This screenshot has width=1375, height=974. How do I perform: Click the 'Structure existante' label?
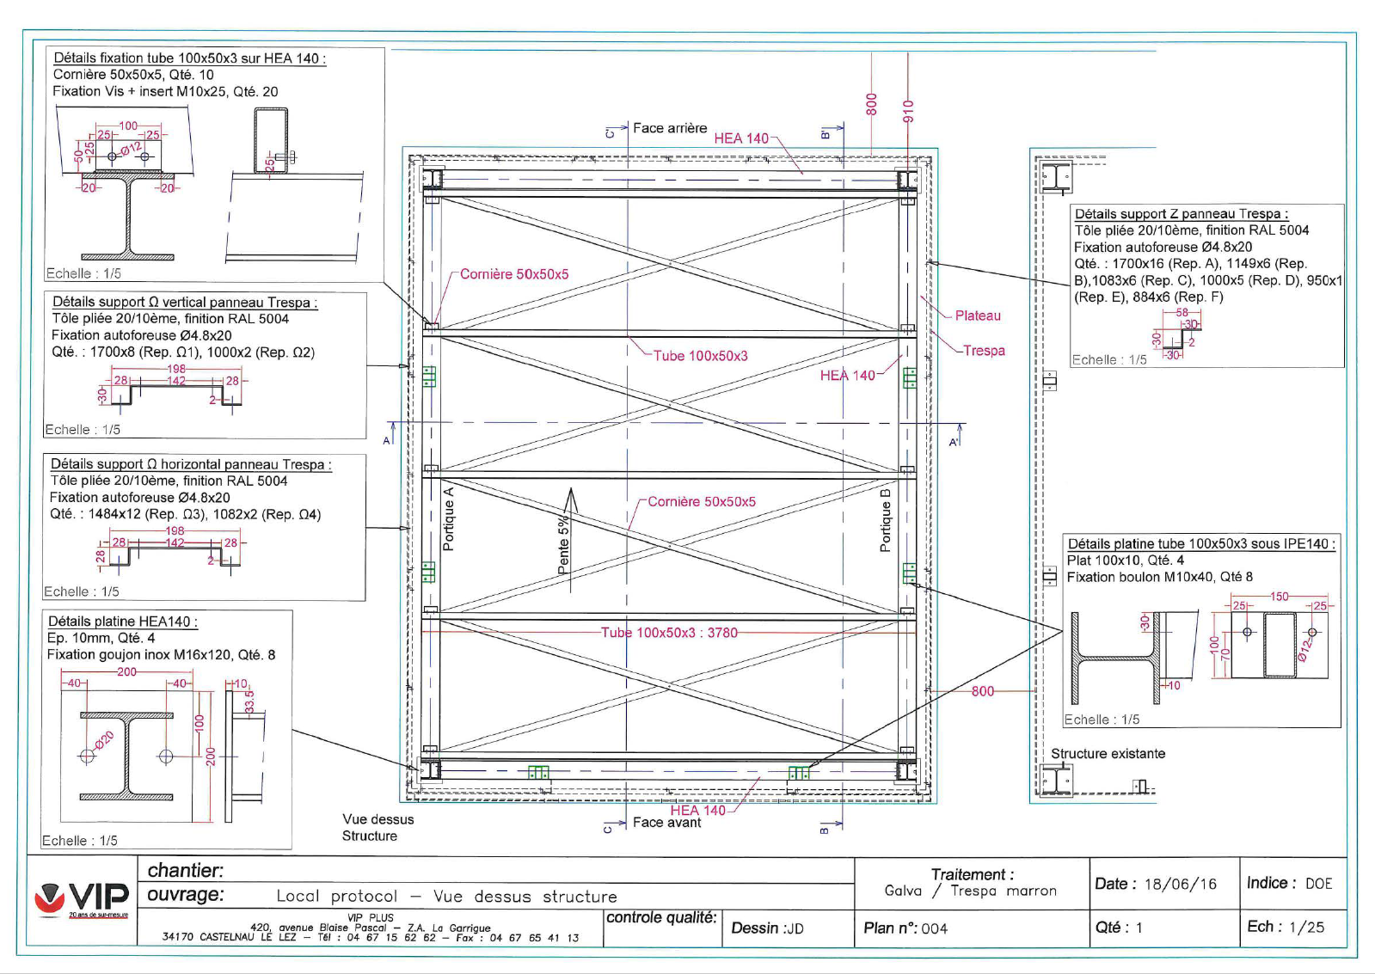pyautogui.click(x=1108, y=754)
